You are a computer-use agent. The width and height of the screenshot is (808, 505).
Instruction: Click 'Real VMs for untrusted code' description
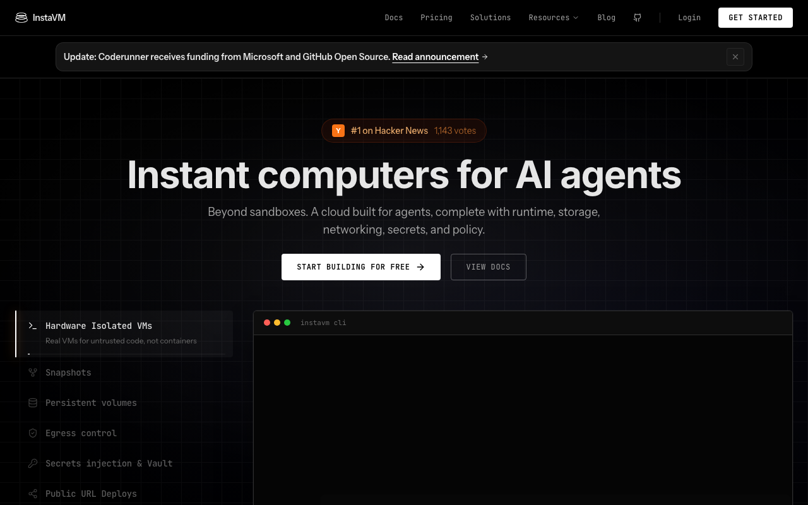121,341
